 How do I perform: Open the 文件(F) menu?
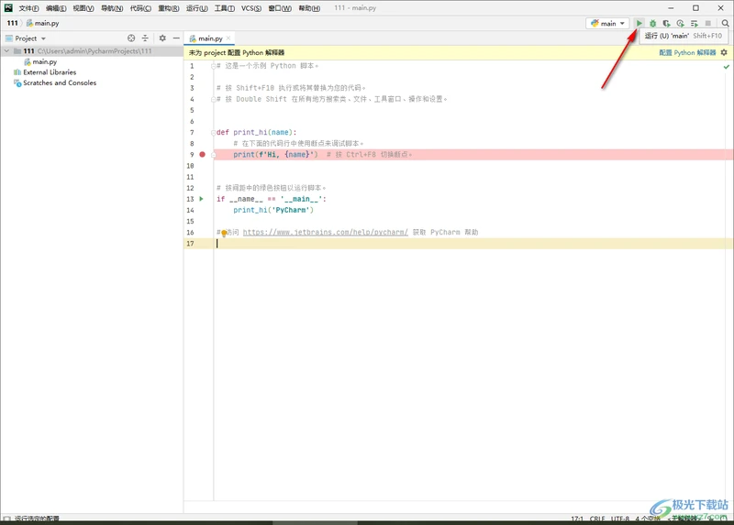28,8
